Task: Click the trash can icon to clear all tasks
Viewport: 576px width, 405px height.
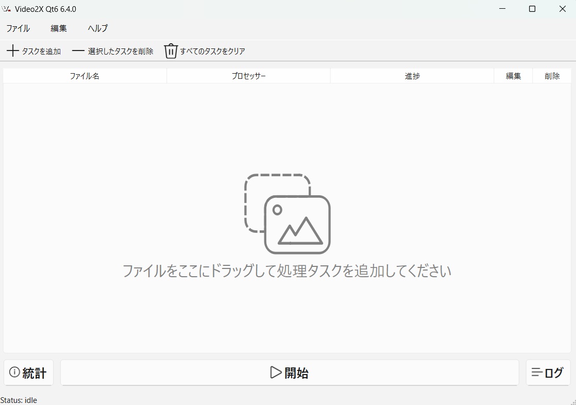Action: click(x=171, y=51)
